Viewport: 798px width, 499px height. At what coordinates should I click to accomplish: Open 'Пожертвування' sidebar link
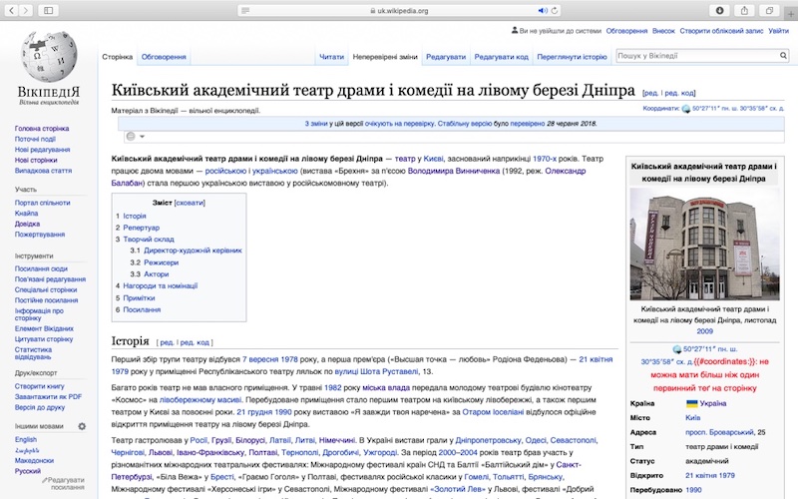(40, 235)
